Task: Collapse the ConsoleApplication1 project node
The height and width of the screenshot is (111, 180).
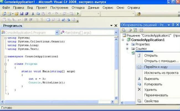Action: tap(123, 40)
